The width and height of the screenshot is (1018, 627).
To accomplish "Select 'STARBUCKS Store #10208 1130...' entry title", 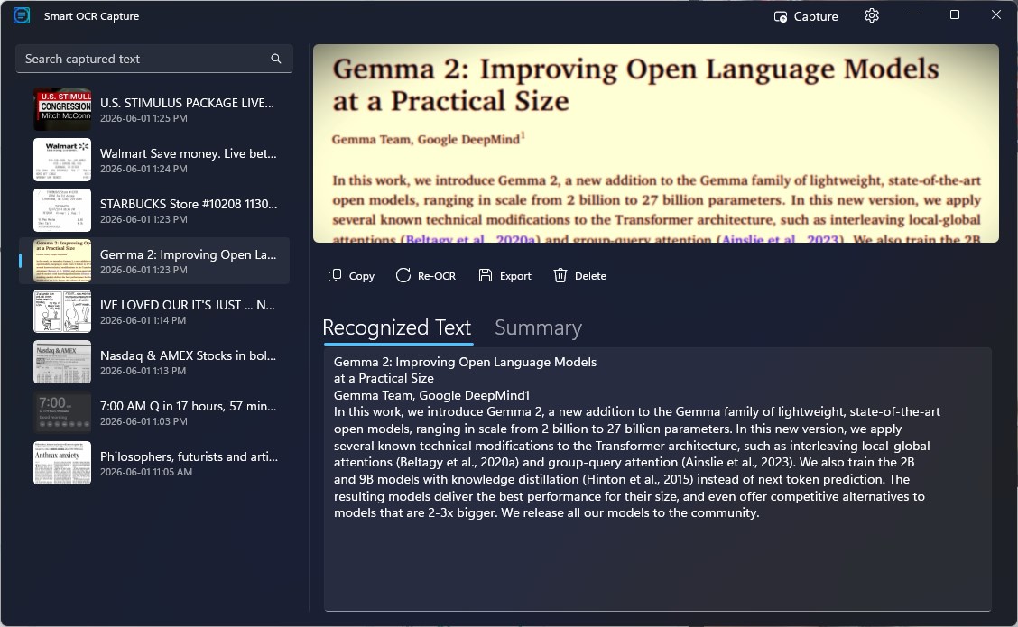I will coord(189,204).
